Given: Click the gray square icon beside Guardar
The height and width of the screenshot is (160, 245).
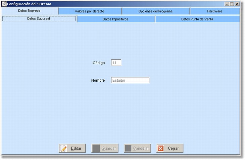Looking at the screenshot, I should [x=96, y=149].
